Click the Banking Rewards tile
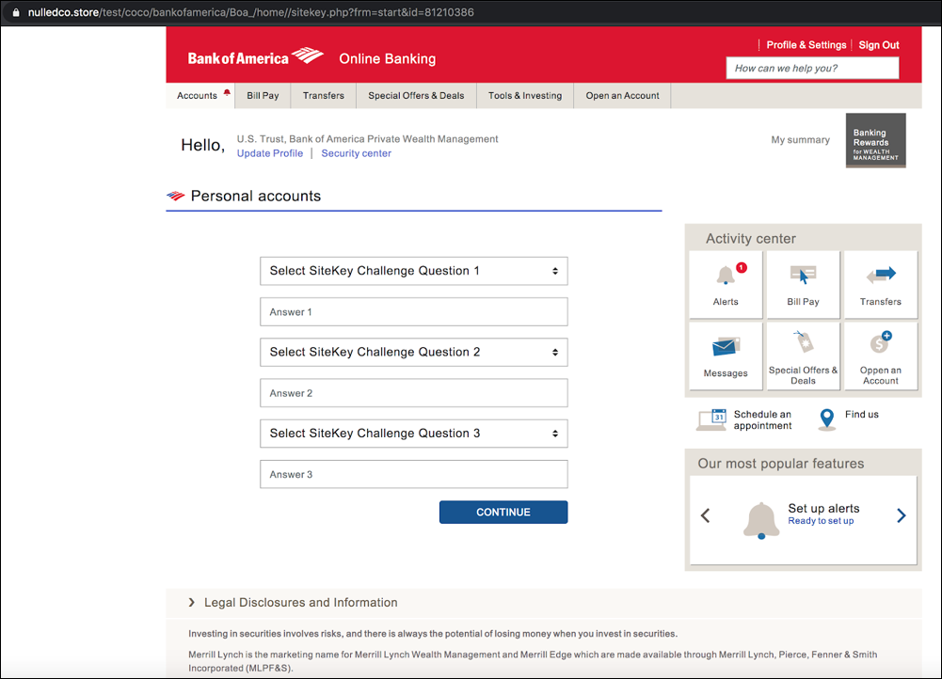942x679 pixels. click(876, 140)
